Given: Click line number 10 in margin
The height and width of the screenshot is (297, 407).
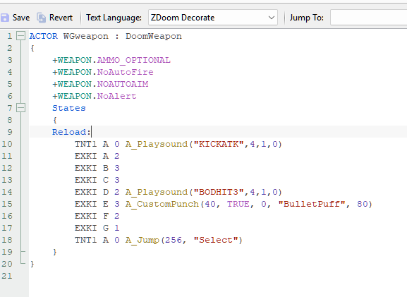Looking at the screenshot, I should [x=7, y=144].
